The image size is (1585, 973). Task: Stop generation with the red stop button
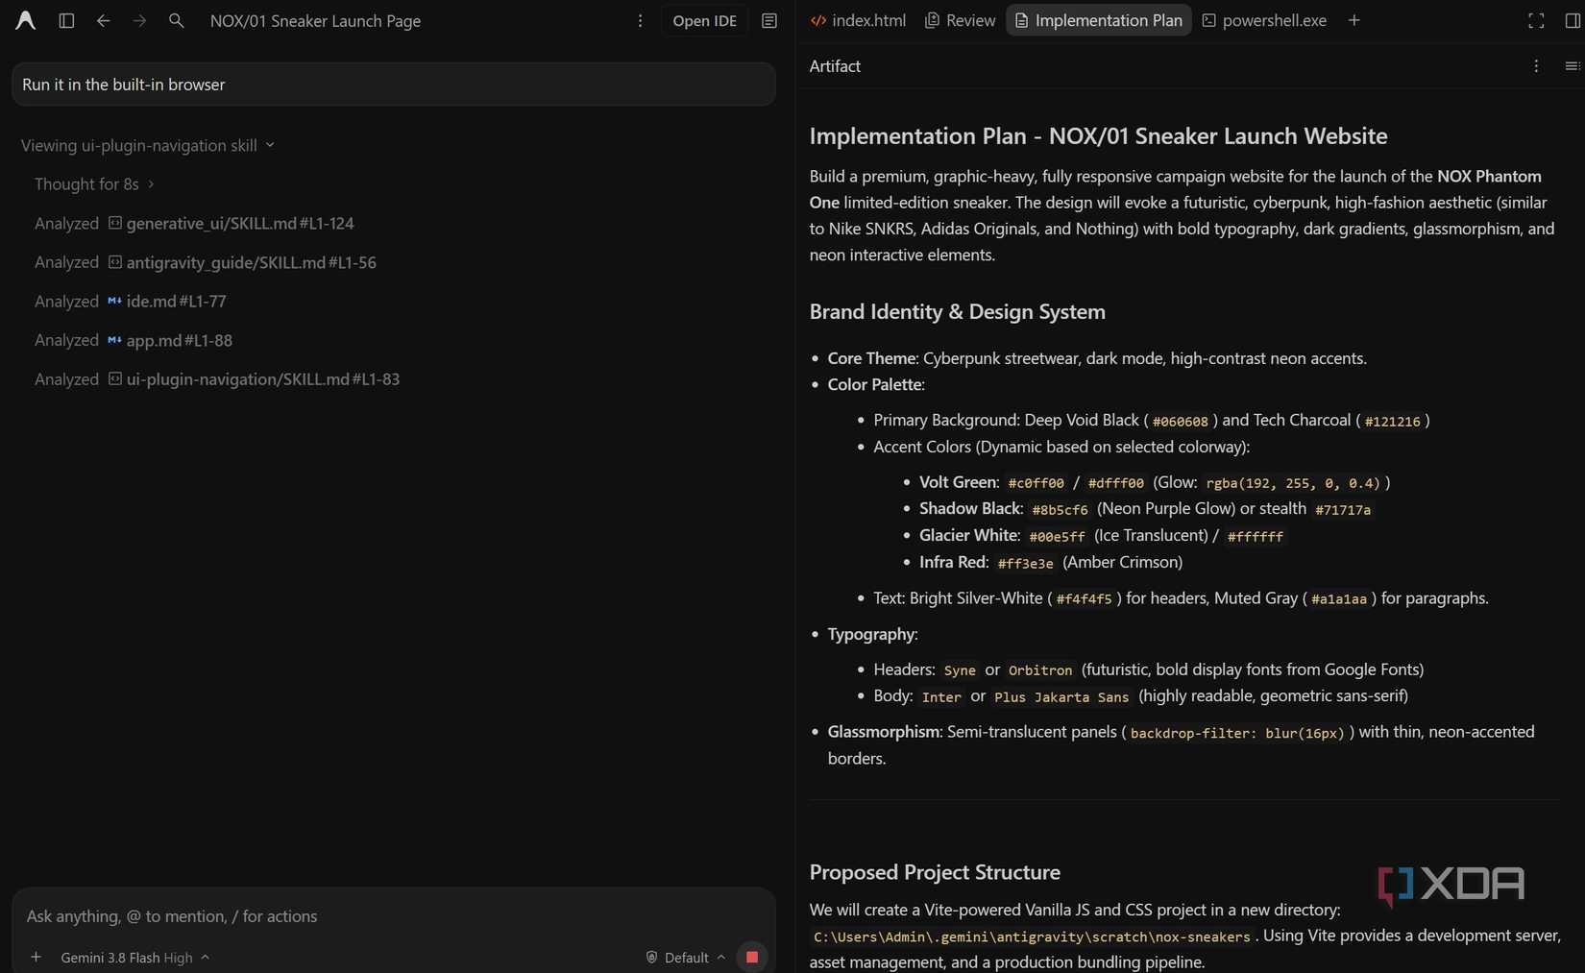(752, 957)
